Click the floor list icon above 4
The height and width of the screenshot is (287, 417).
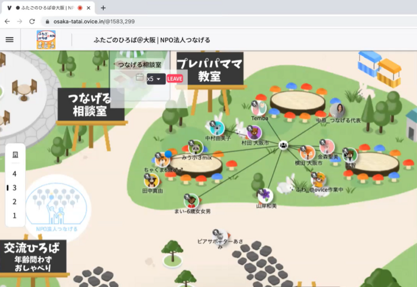tap(15, 155)
